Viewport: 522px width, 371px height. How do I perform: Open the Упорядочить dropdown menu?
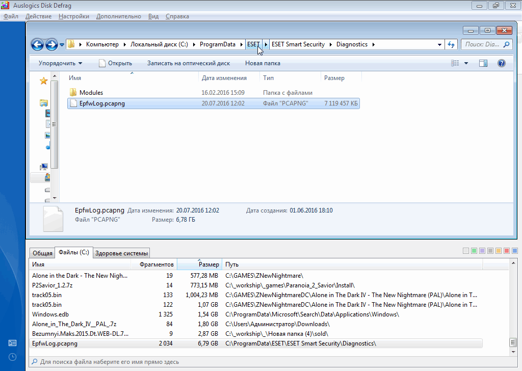tap(60, 63)
